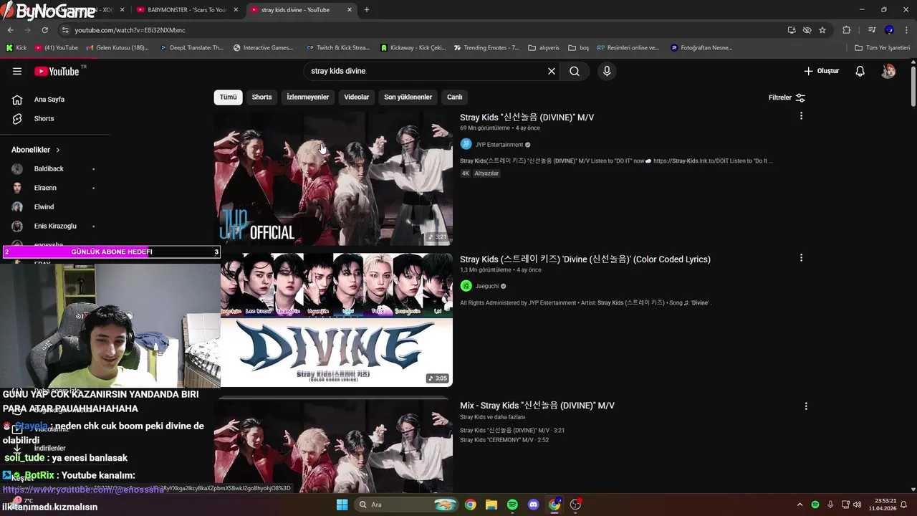Click the JYP Entertainment channel avatar
This screenshot has width=917, height=516.
coord(466,144)
